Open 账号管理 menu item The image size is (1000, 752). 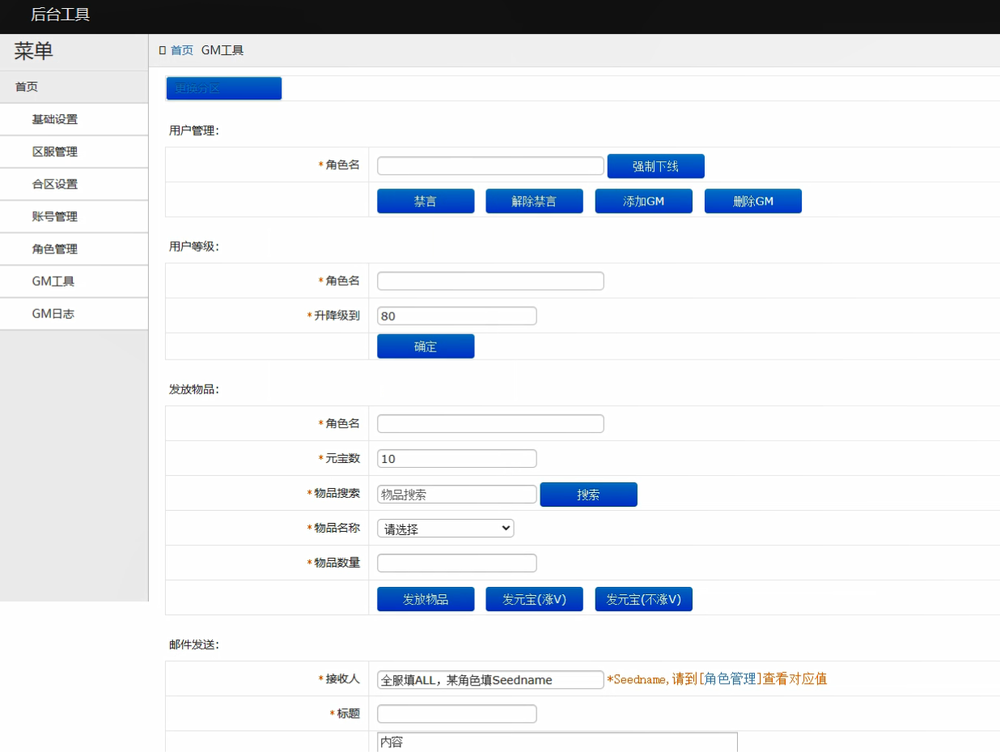tap(74, 216)
